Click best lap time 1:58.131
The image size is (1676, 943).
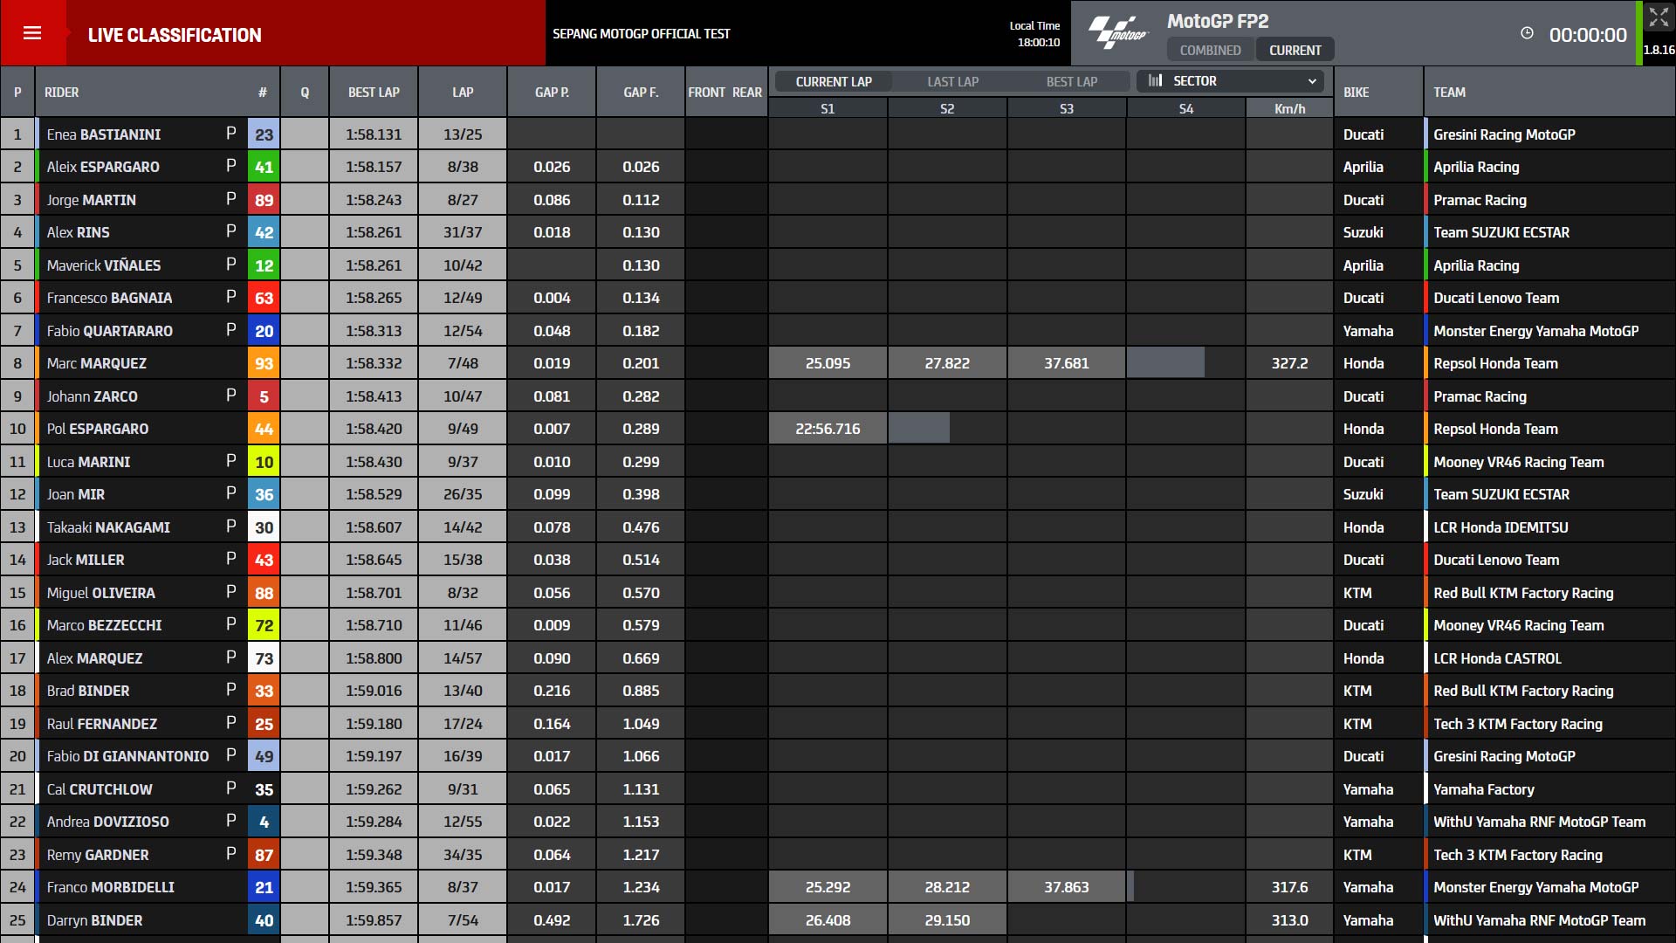[x=374, y=134]
